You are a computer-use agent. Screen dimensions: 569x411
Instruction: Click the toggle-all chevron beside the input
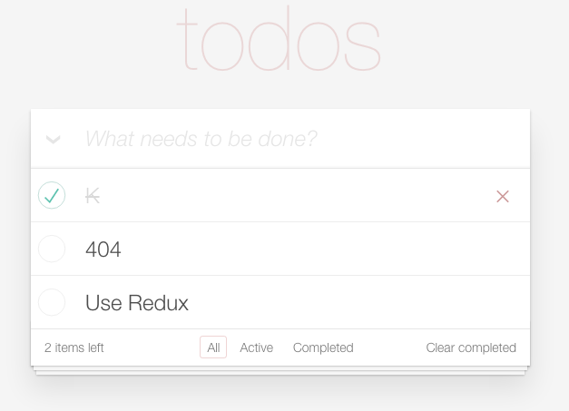tap(53, 140)
